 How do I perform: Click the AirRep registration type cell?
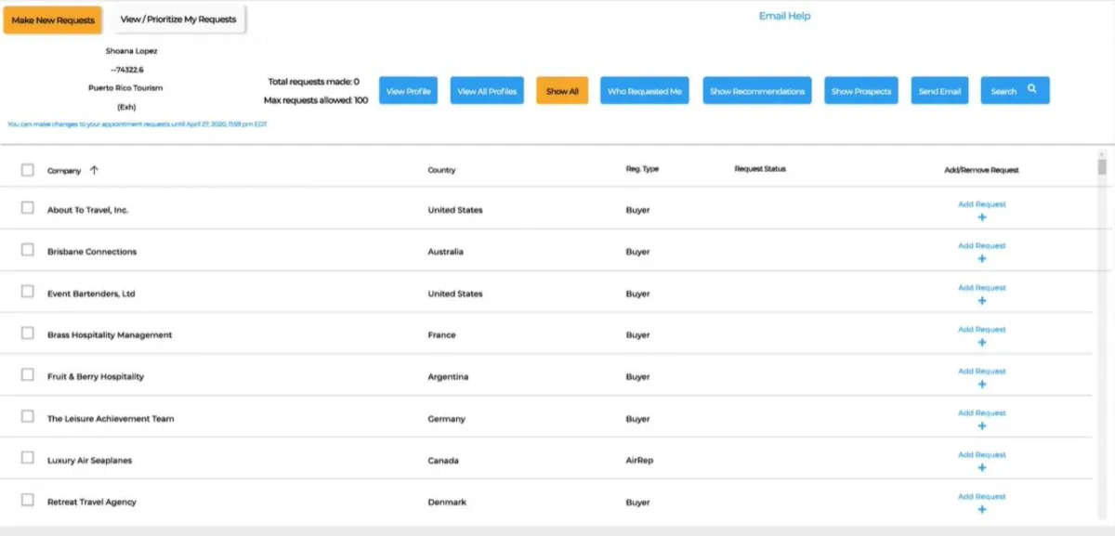(x=639, y=461)
